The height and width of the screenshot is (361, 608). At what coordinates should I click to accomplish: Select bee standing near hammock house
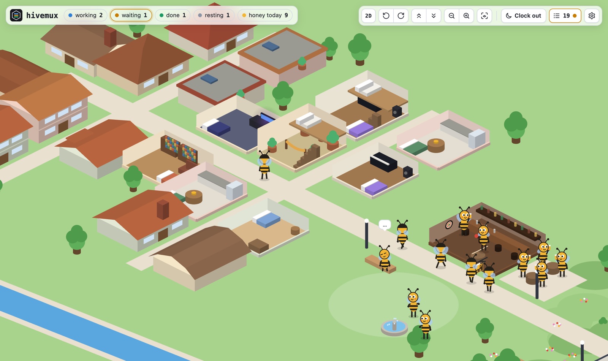264,165
